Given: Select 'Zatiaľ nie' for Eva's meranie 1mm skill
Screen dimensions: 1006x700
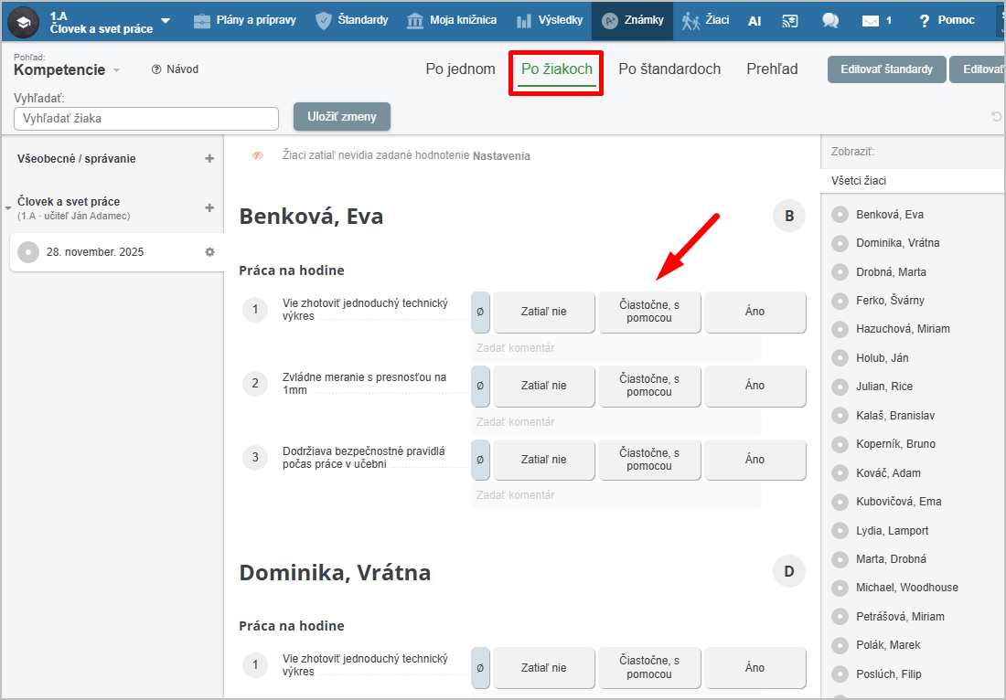Looking at the screenshot, I should 543,386.
